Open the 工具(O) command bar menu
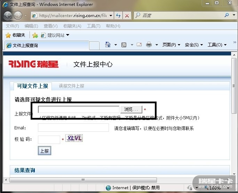The width and height of the screenshot is (238, 193). [x=217, y=45]
